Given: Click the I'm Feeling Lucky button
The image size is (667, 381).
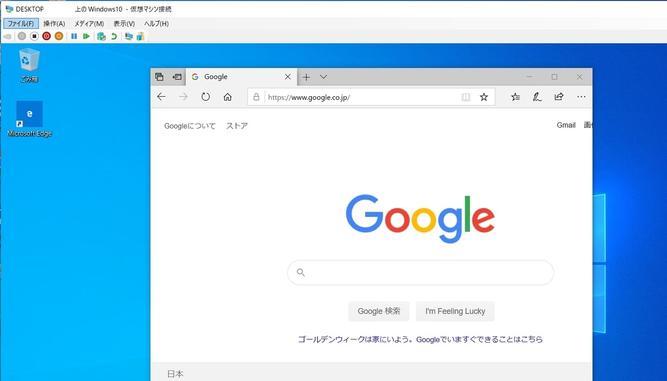Looking at the screenshot, I should [x=455, y=311].
